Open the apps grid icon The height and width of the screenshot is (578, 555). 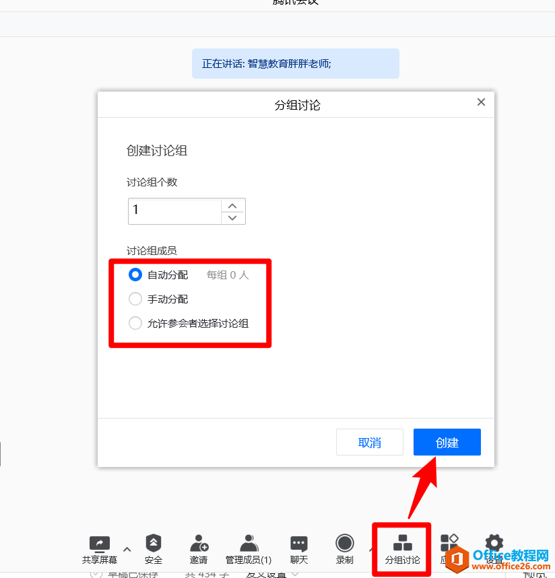pos(449,543)
